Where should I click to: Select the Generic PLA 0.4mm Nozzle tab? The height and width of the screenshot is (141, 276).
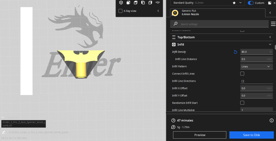coord(218,13)
